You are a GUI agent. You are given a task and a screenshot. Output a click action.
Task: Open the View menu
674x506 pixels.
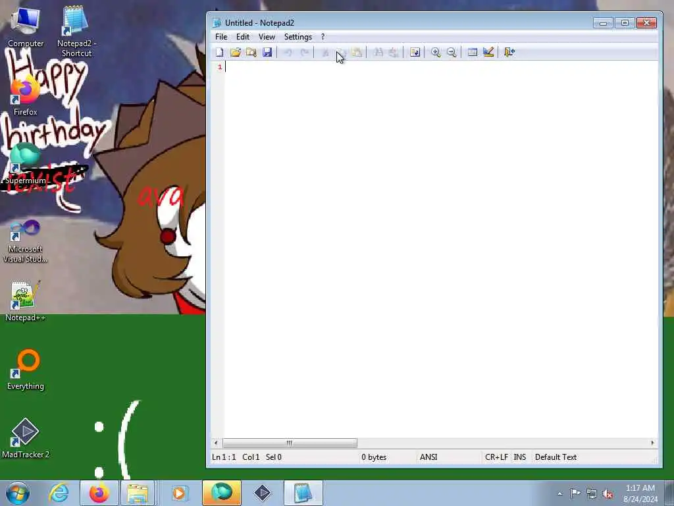267,37
